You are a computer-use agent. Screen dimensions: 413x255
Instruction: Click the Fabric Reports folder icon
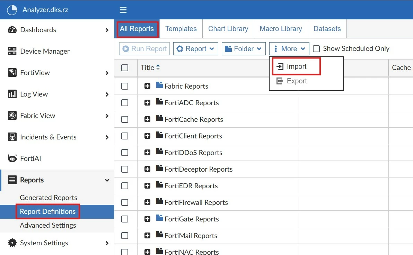pos(159,85)
